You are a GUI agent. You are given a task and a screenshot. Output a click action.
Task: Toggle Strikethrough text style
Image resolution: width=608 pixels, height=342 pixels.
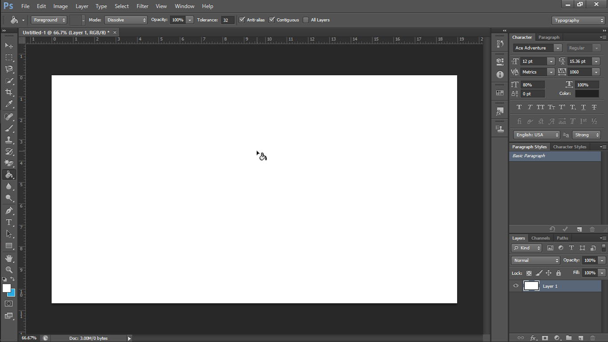[x=594, y=107]
